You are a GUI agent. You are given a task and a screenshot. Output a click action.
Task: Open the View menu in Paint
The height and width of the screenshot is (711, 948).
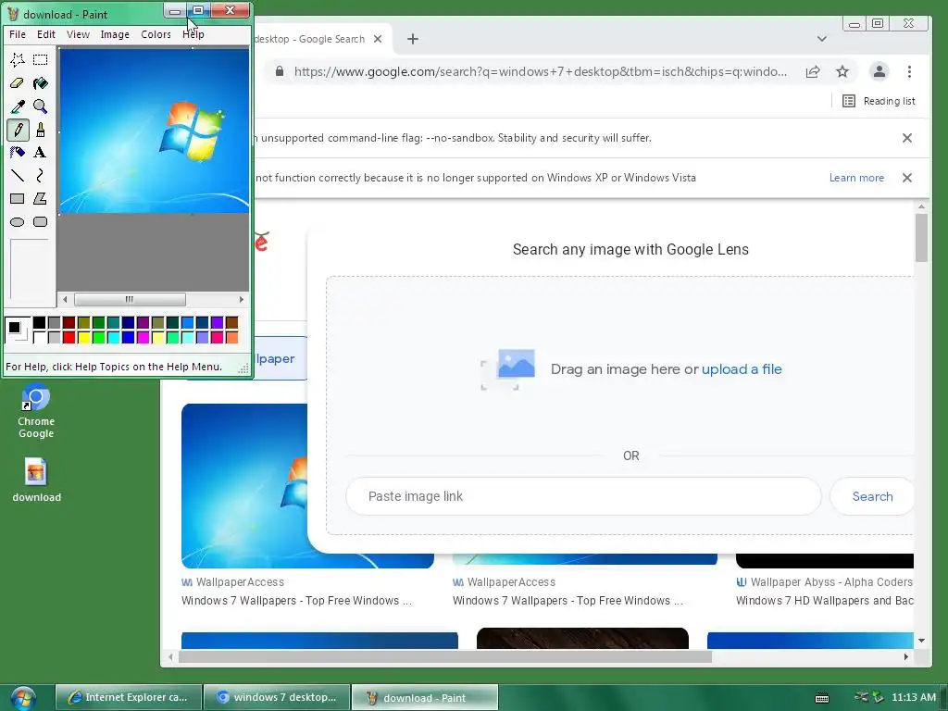pyautogui.click(x=78, y=34)
